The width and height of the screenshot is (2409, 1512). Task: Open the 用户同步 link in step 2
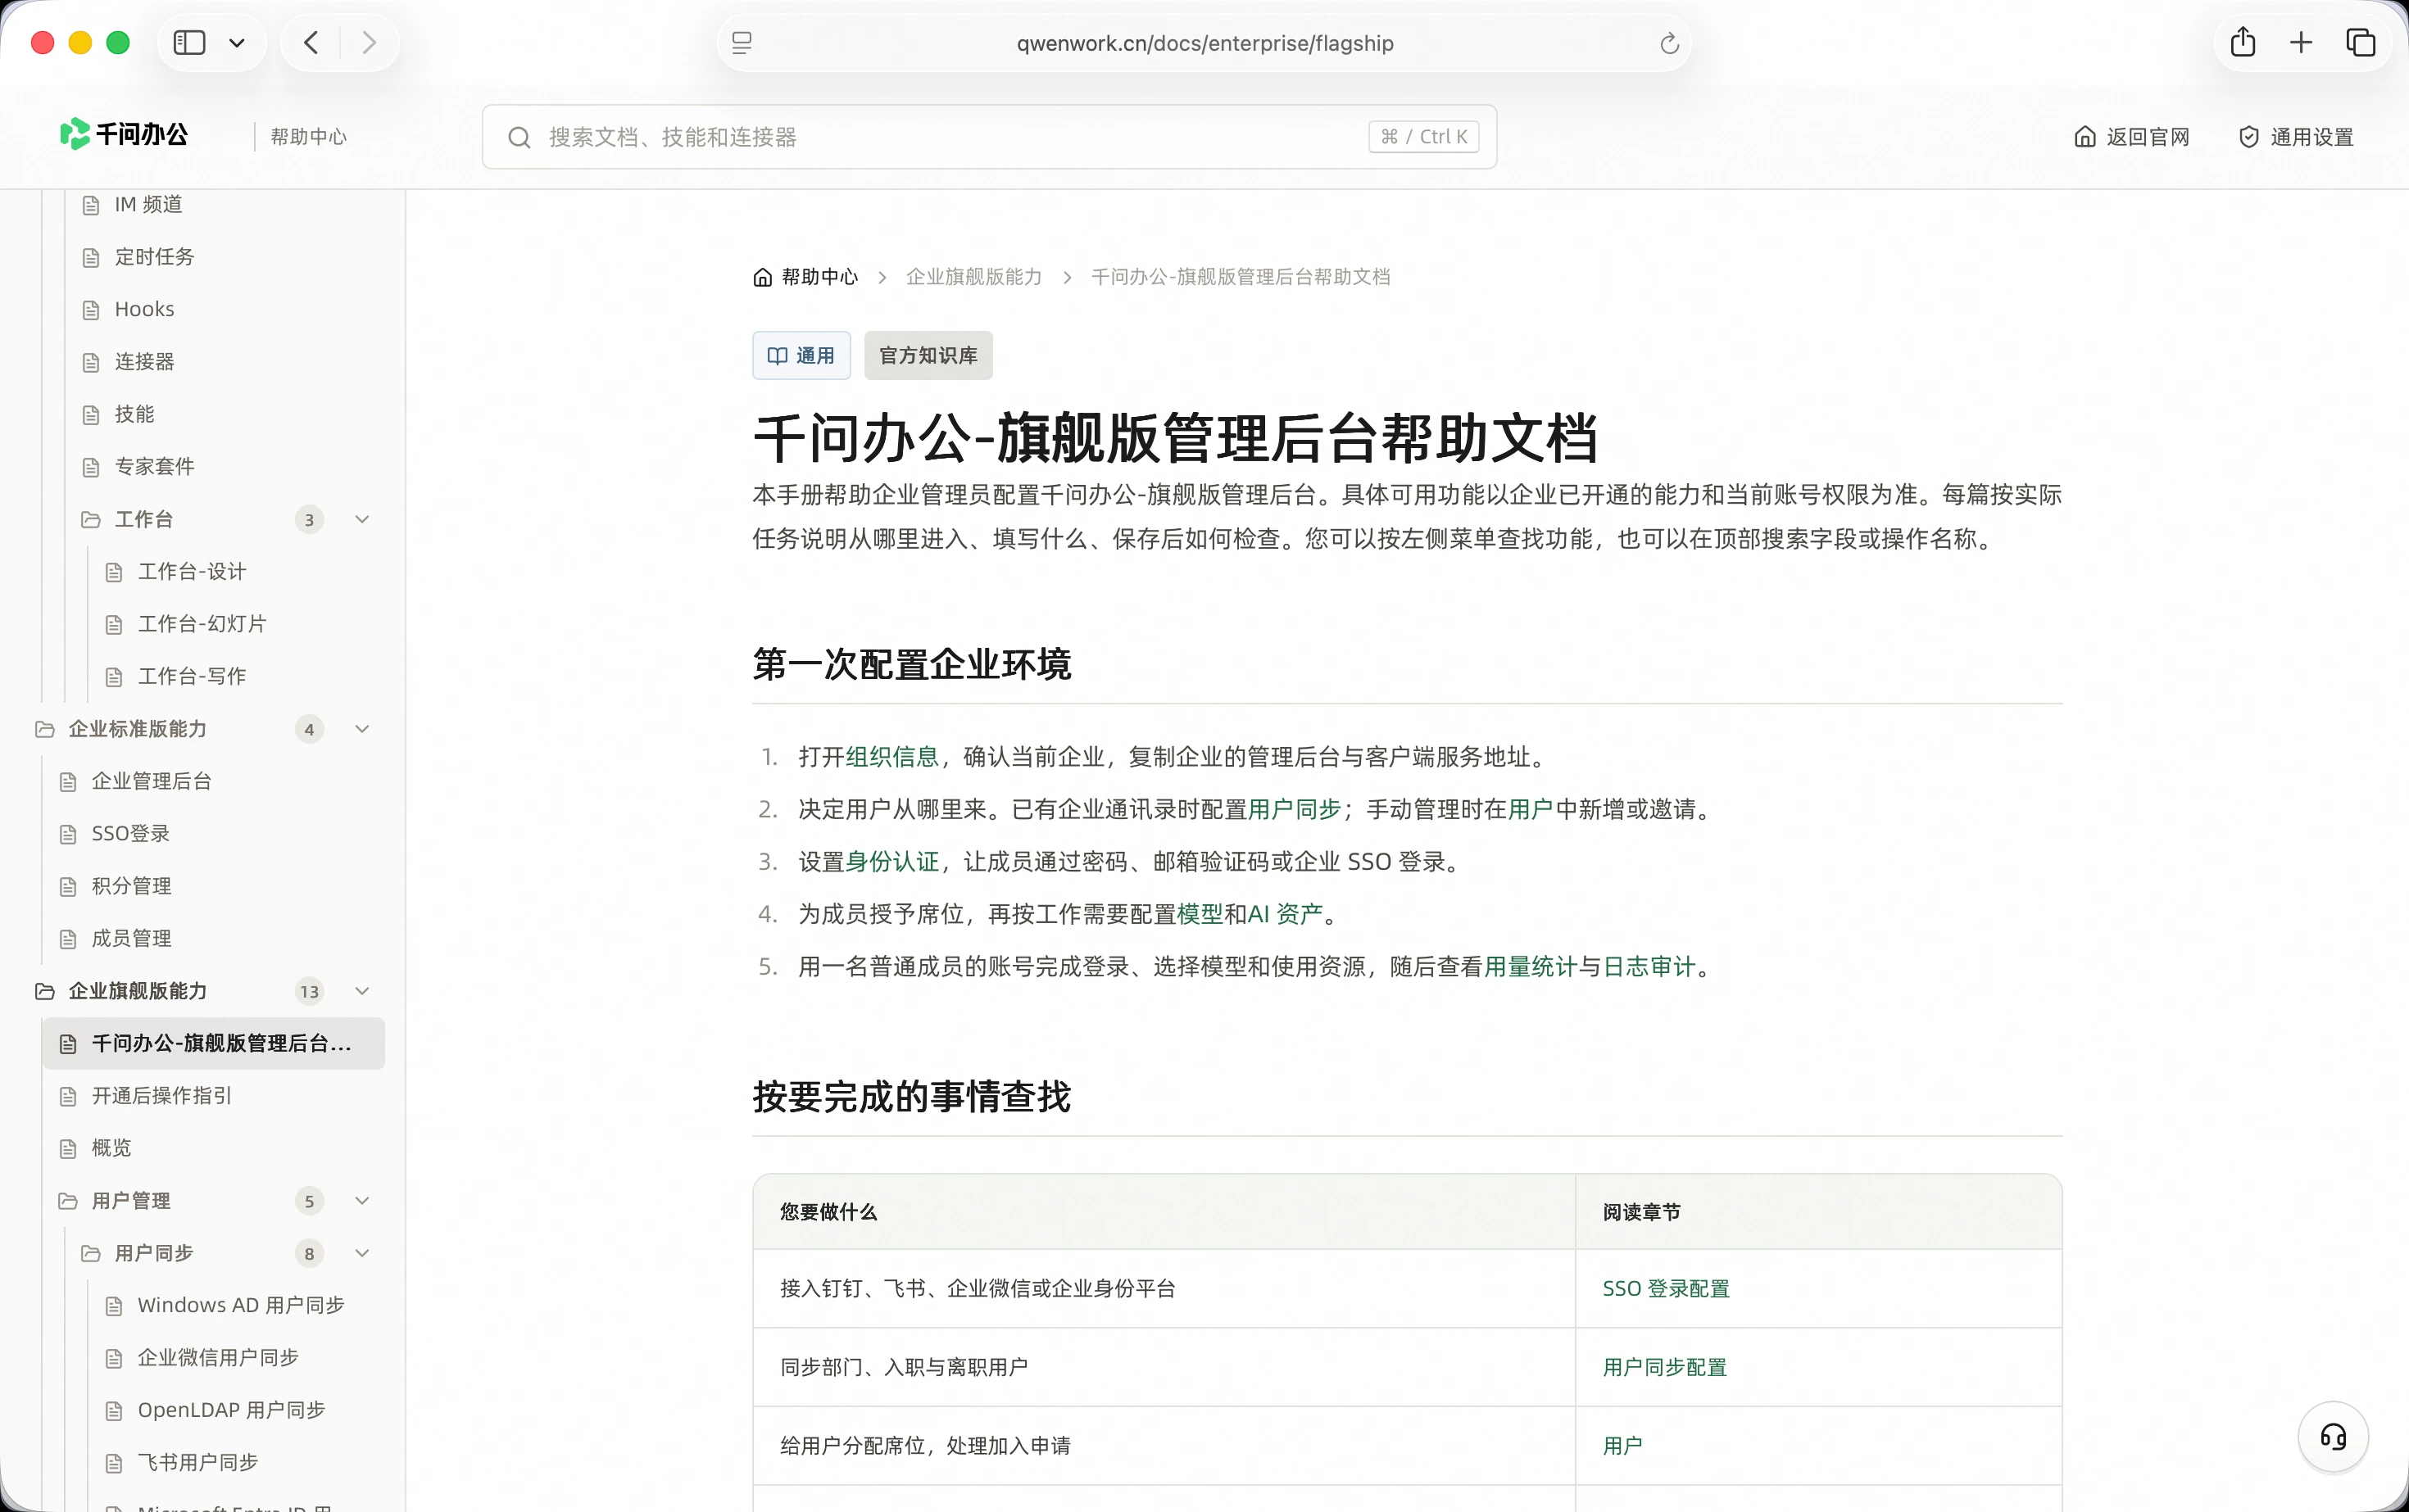[1295, 809]
